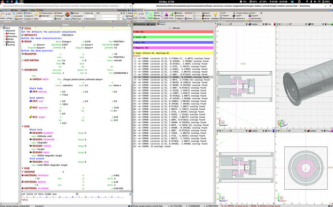Click the yellow Add card icon

pyautogui.click(x=36, y=15)
